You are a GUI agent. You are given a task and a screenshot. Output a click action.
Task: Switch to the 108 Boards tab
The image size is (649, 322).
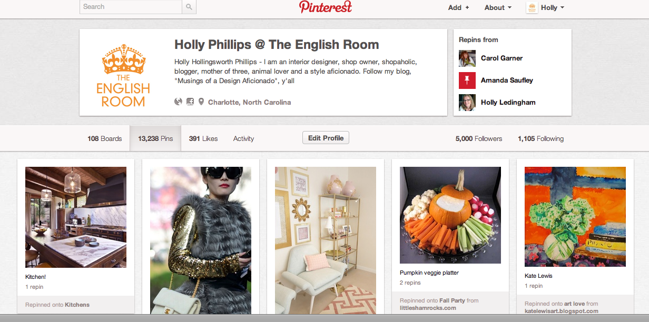click(104, 138)
